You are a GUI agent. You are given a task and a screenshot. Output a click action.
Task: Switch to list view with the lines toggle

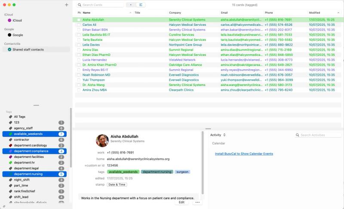point(141,5)
